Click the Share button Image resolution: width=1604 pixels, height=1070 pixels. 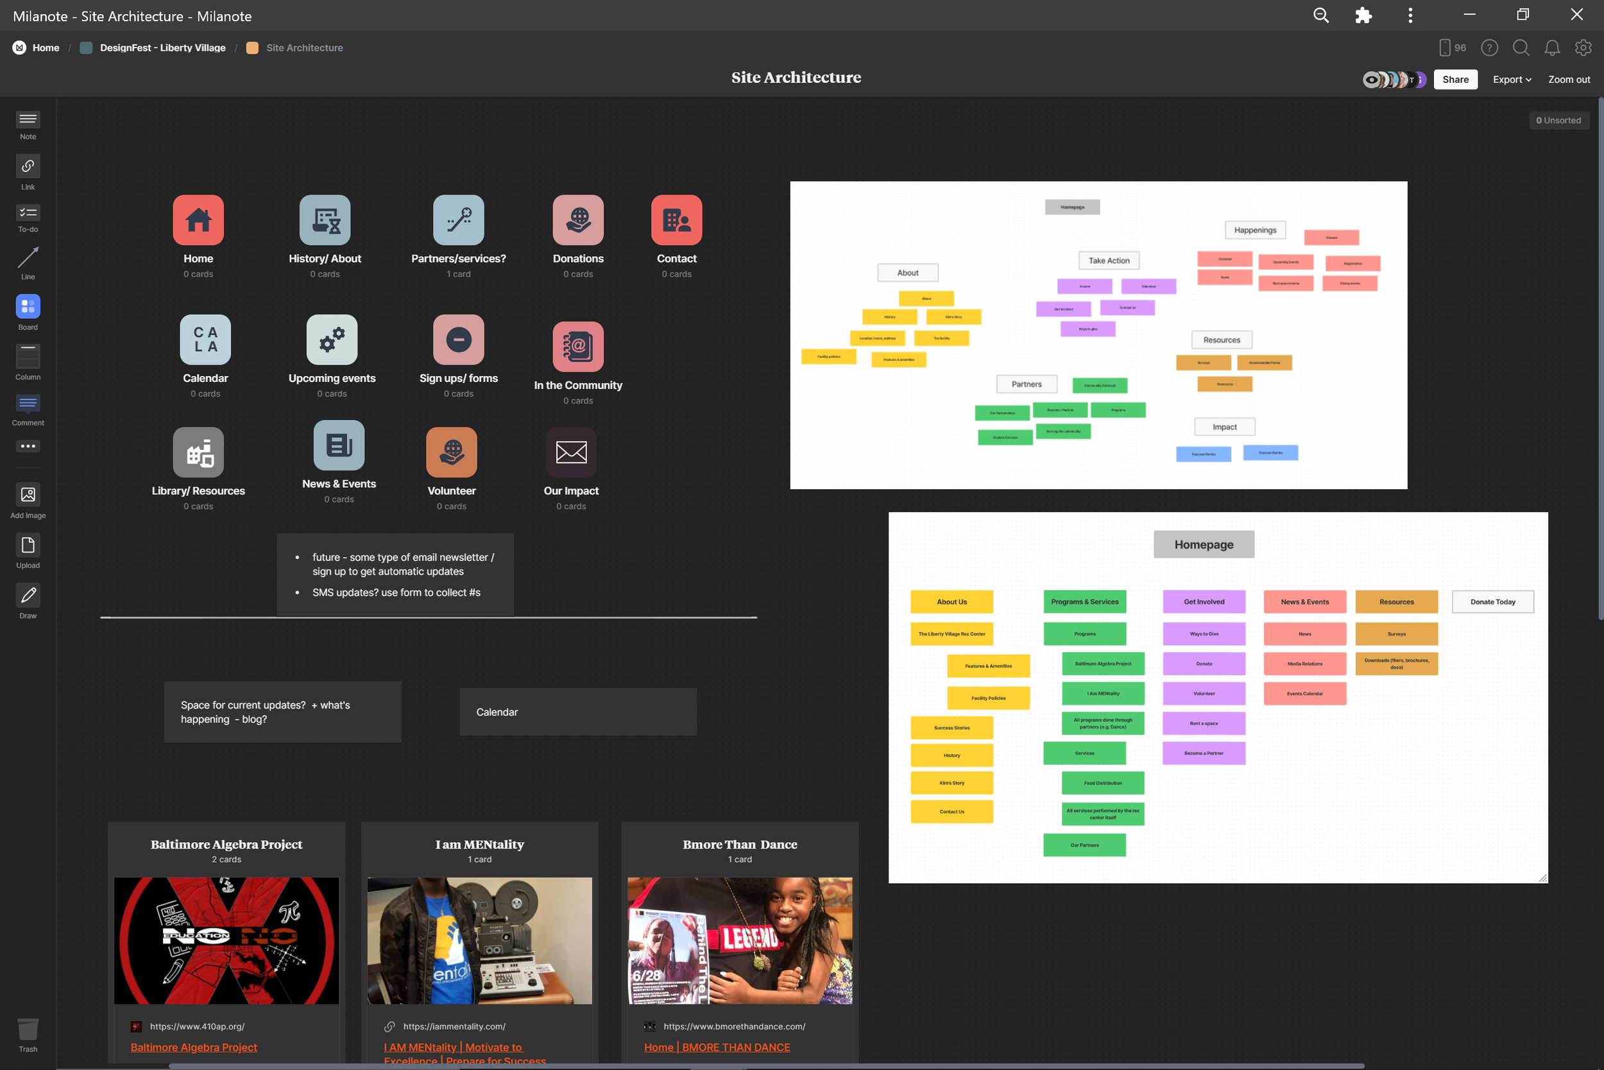1455,80
